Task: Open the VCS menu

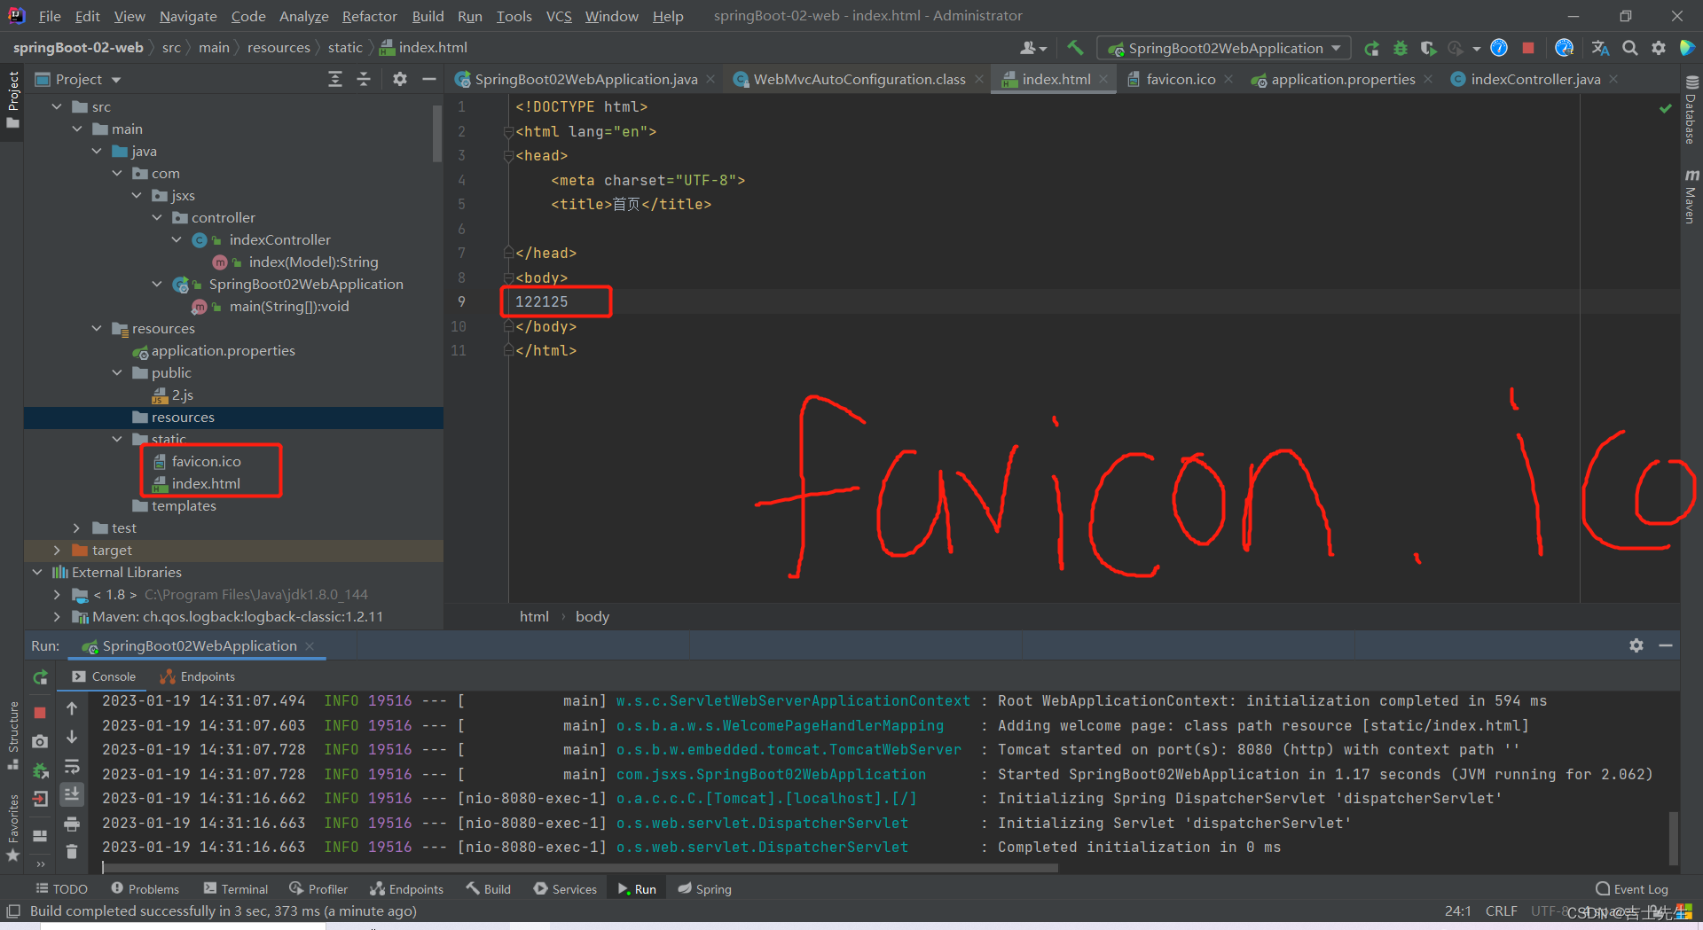Action: 559,16
